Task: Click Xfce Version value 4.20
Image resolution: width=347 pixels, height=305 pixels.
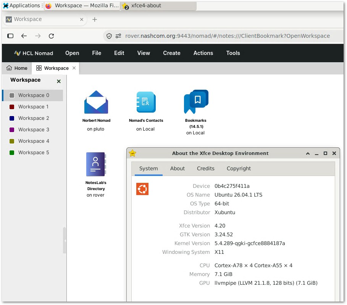Action: [x=220, y=226]
